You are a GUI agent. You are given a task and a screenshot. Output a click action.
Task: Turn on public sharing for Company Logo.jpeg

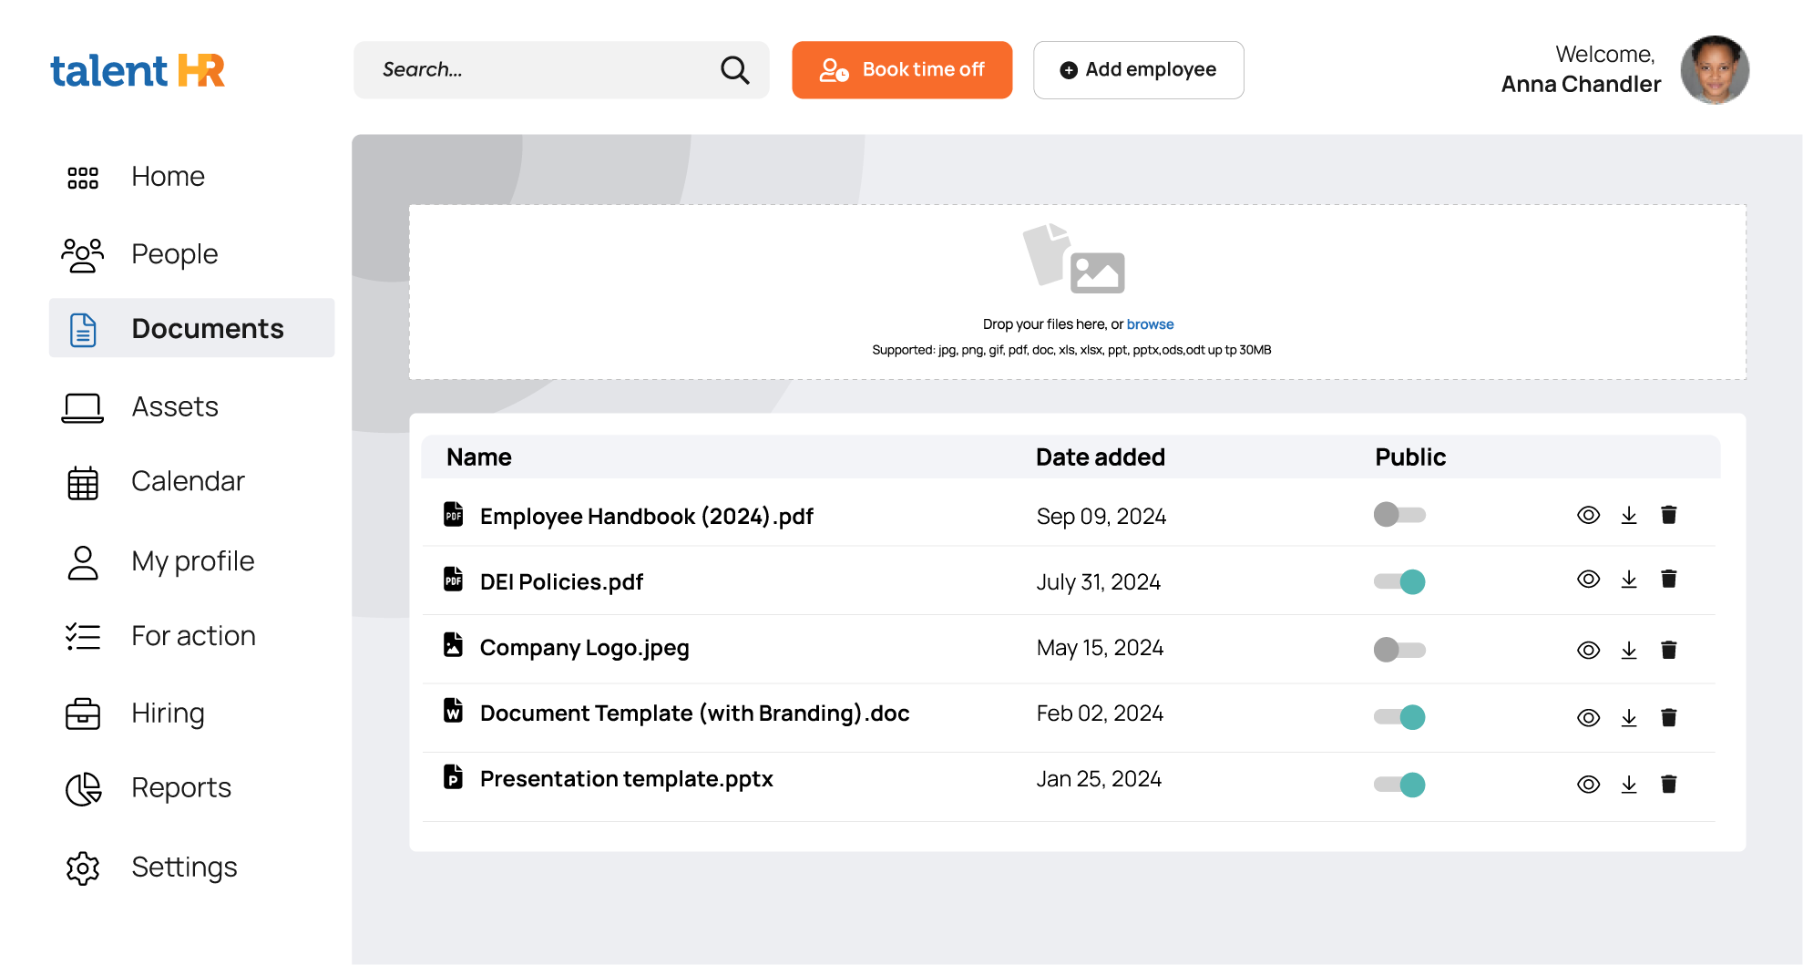point(1398,650)
